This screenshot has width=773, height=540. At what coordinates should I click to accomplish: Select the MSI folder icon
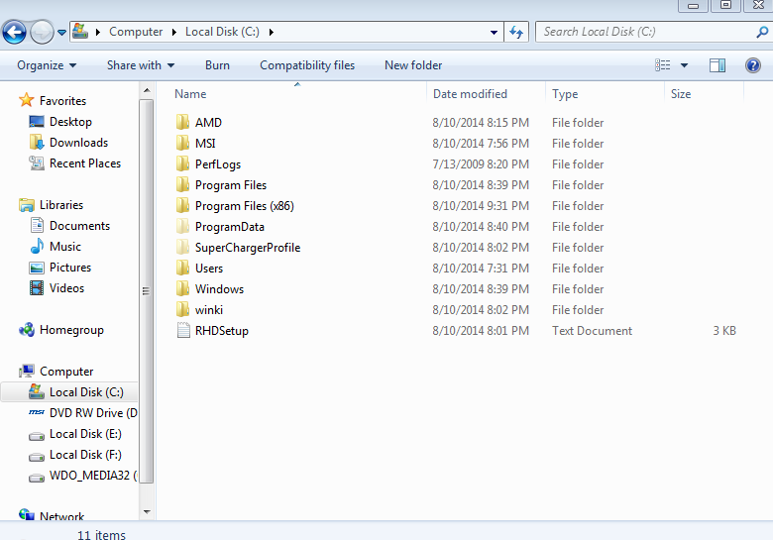click(x=183, y=143)
